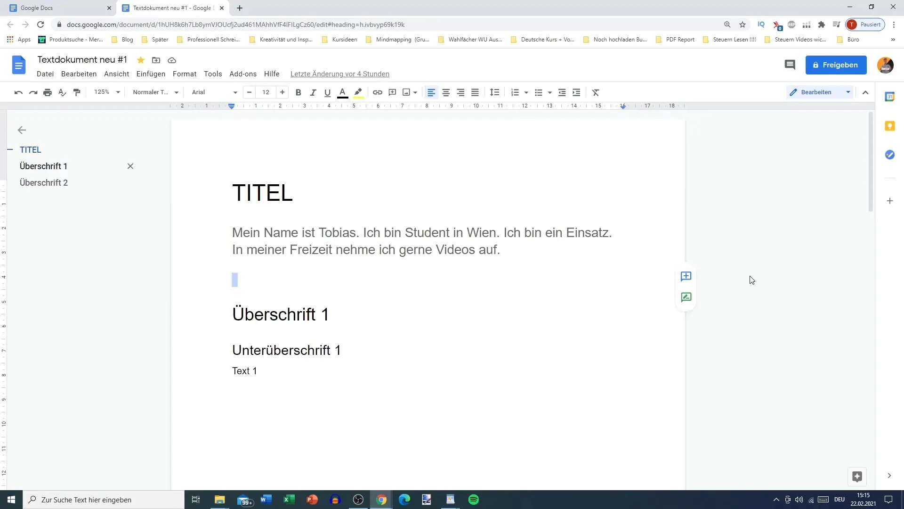Viewport: 904px width, 509px height.
Task: Select the Text highlight color tool
Action: pyautogui.click(x=358, y=92)
